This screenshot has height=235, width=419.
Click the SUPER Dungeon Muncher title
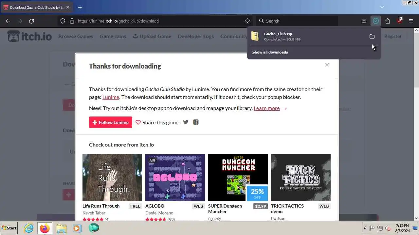tap(225, 209)
